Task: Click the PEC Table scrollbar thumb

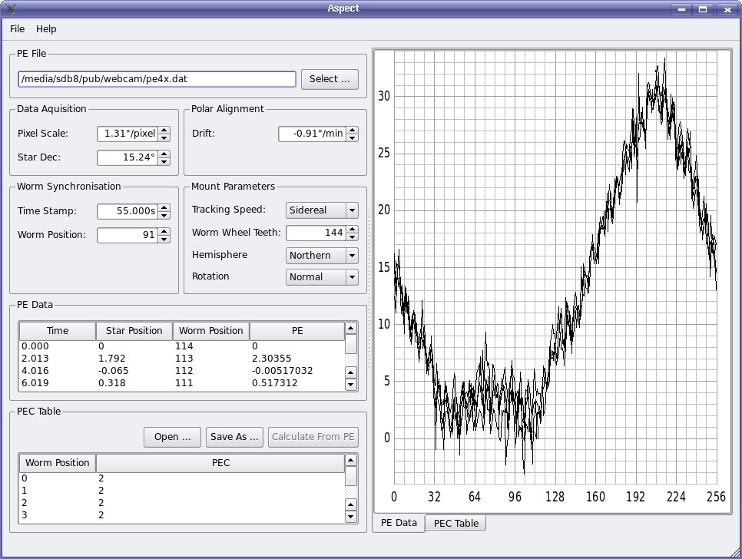Action: [351, 476]
